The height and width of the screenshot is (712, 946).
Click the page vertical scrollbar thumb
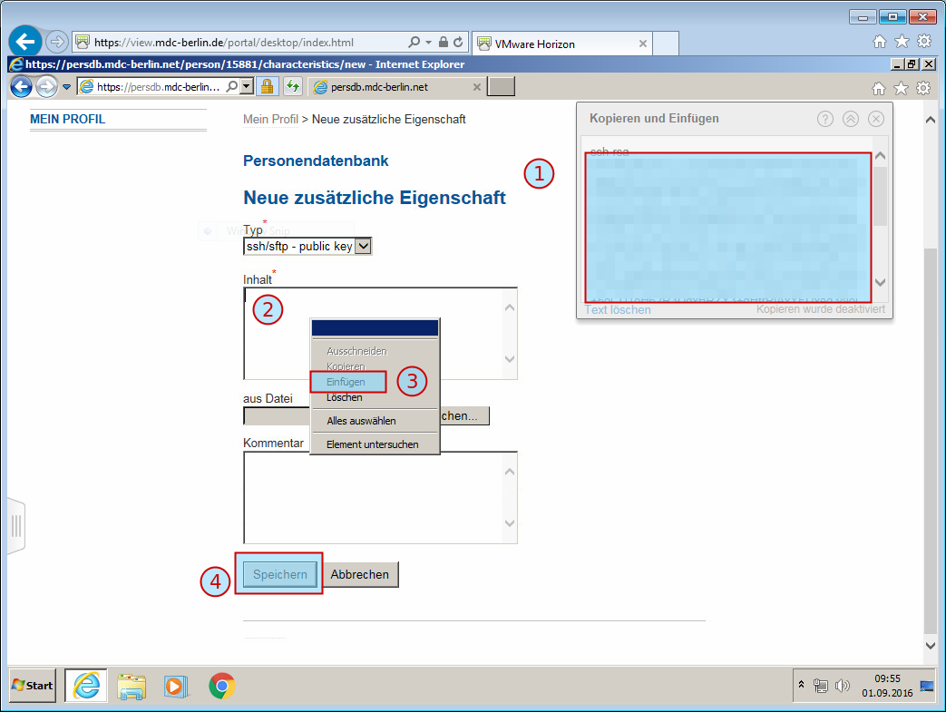click(x=931, y=441)
